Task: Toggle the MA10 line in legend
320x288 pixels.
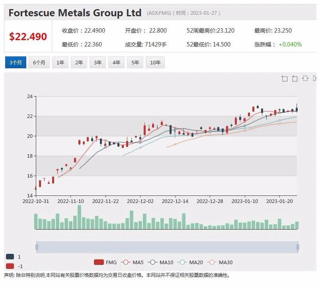Action: [x=160, y=262]
